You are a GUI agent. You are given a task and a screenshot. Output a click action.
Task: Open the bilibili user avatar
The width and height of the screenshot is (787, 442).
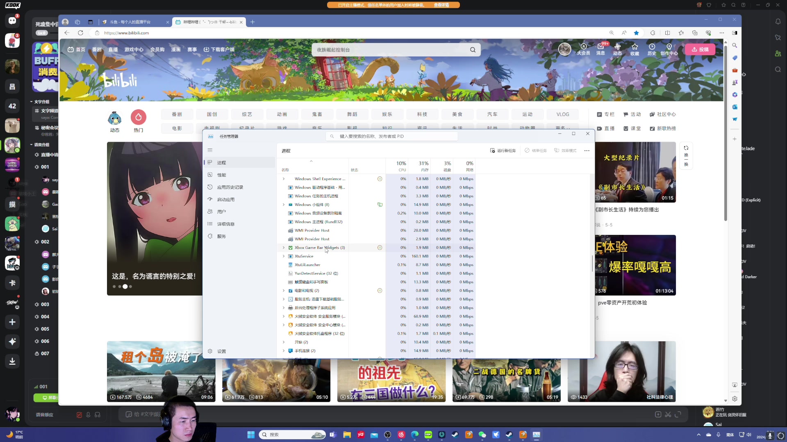click(x=564, y=49)
